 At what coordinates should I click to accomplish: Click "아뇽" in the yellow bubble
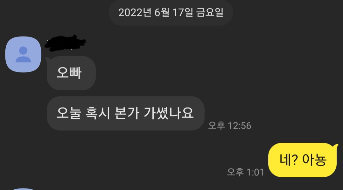click(314, 160)
